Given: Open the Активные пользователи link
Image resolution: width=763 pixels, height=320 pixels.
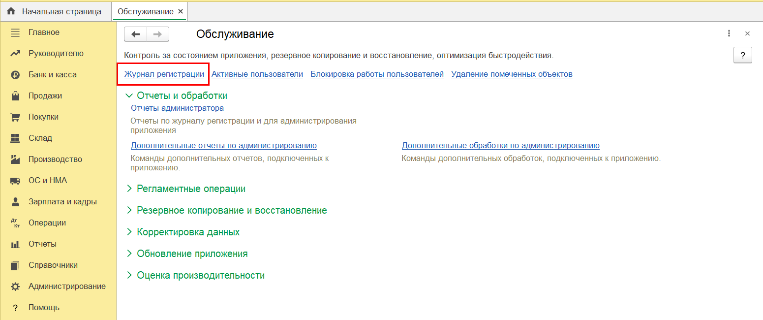Looking at the screenshot, I should [257, 74].
